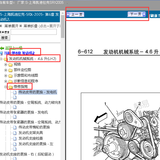Image resolution: width=160 pixels, height=160 pixels.
Task: Click the 规格 folder icon
Action: [10, 64]
